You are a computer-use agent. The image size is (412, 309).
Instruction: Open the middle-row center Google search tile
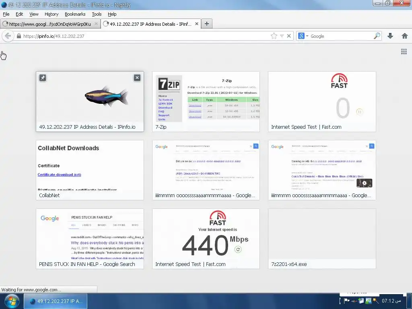point(206,170)
